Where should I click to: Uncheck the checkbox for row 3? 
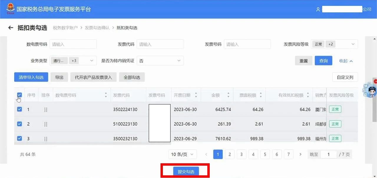click(19, 138)
